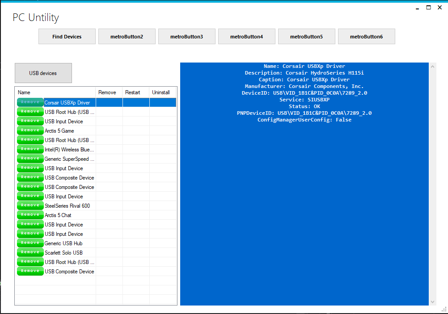Click the Find Devices button
The image size is (448, 314).
pos(67,36)
